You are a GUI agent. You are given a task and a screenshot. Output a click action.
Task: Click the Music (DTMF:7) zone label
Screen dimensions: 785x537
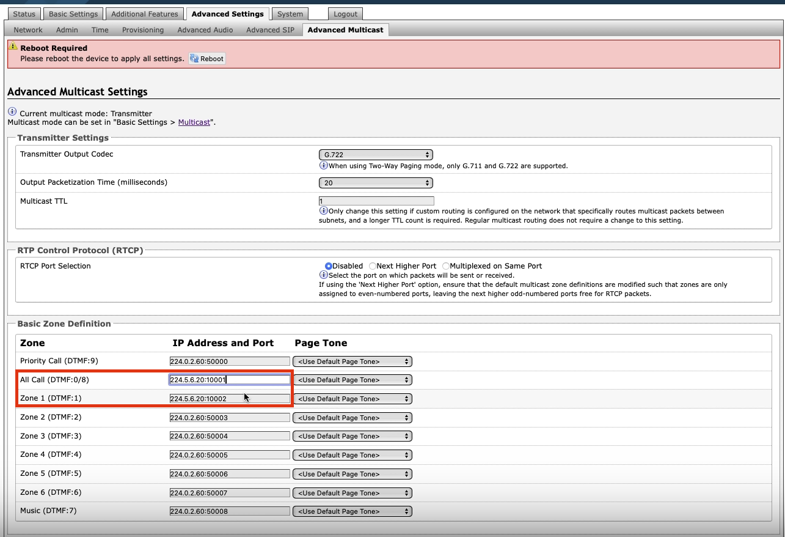(x=48, y=511)
